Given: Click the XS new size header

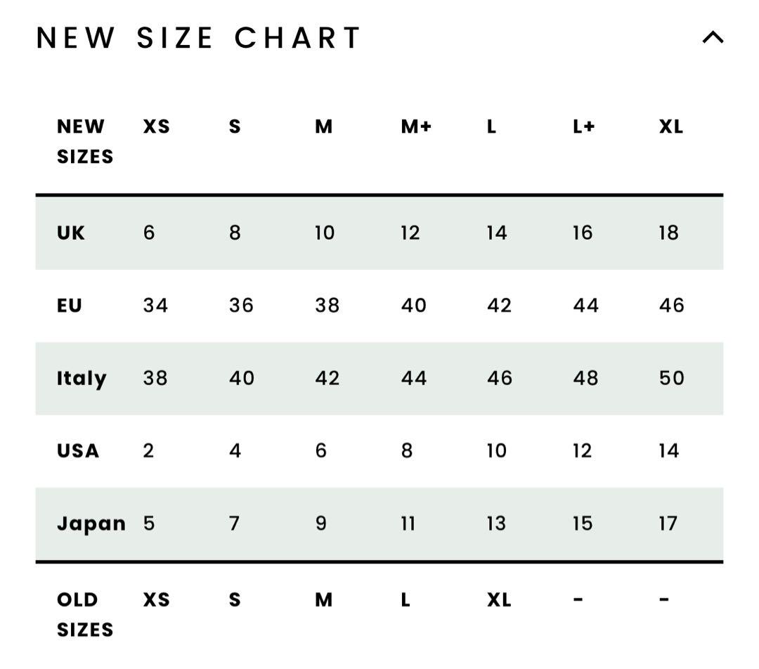Looking at the screenshot, I should click(156, 126).
